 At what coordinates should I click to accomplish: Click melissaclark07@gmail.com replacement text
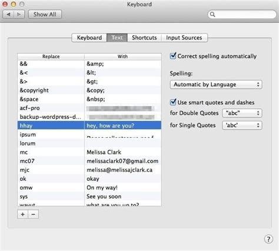click(122, 161)
